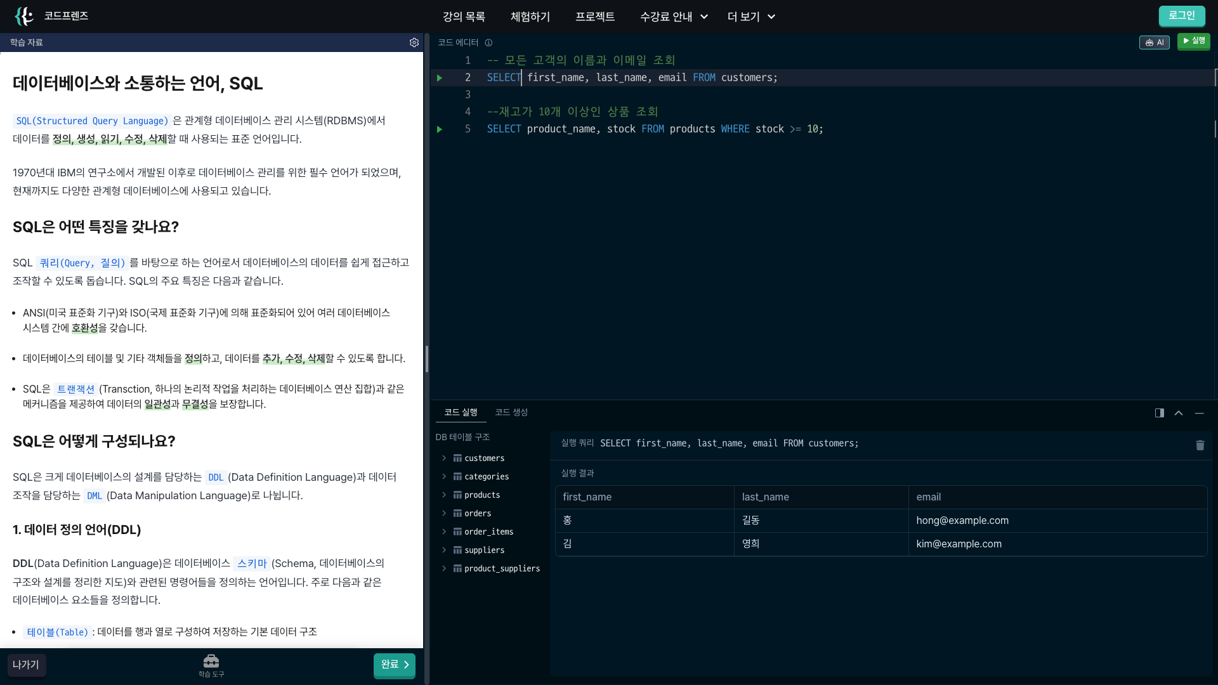
Task: Minimize the results panel with dash icon
Action: [x=1199, y=413]
